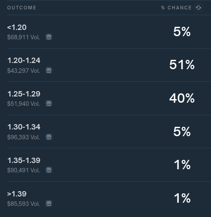Click the $96,393 Vol. text
This screenshot has height=217, width=211.
(x=24, y=137)
